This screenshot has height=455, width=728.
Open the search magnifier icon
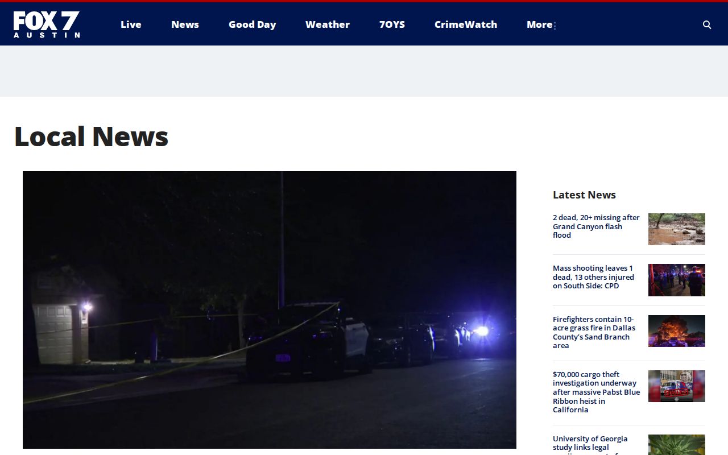pyautogui.click(x=707, y=24)
